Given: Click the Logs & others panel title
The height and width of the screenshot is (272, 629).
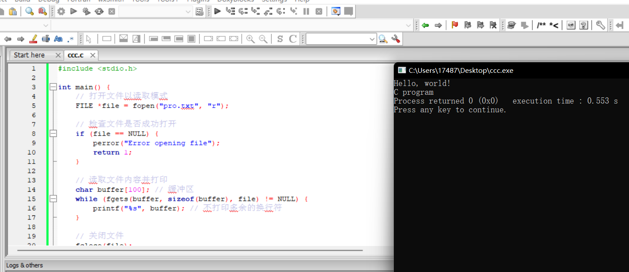Looking at the screenshot, I should coord(25,265).
